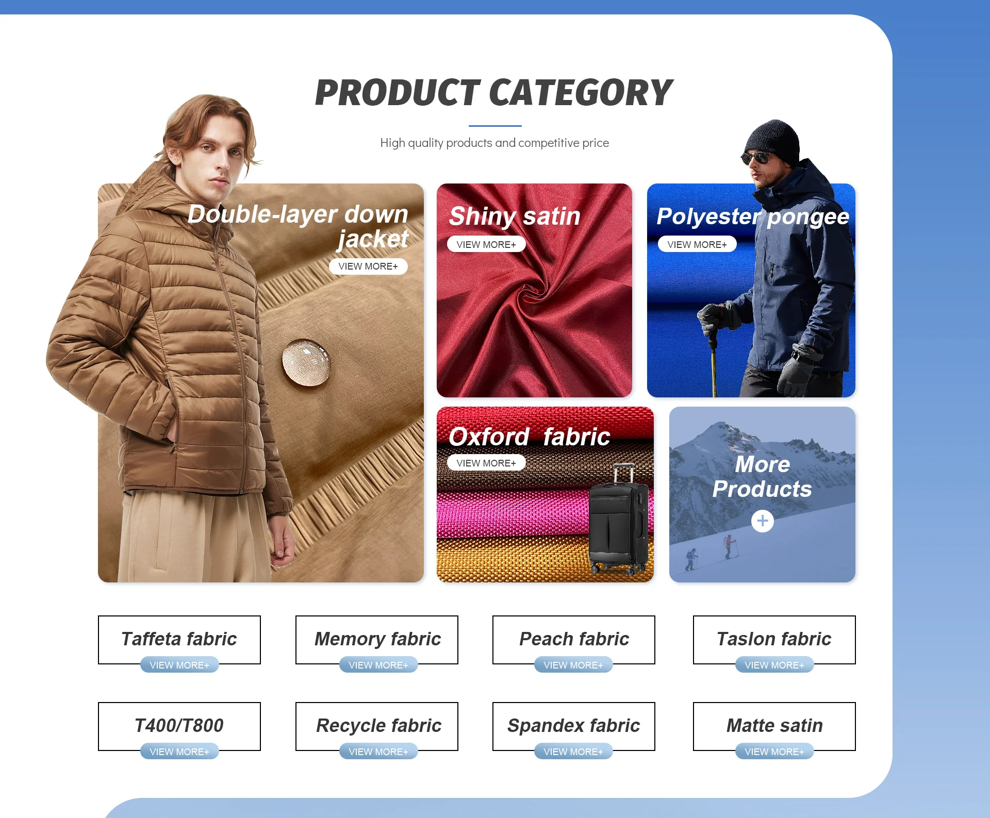Open the More Products card

point(762,495)
